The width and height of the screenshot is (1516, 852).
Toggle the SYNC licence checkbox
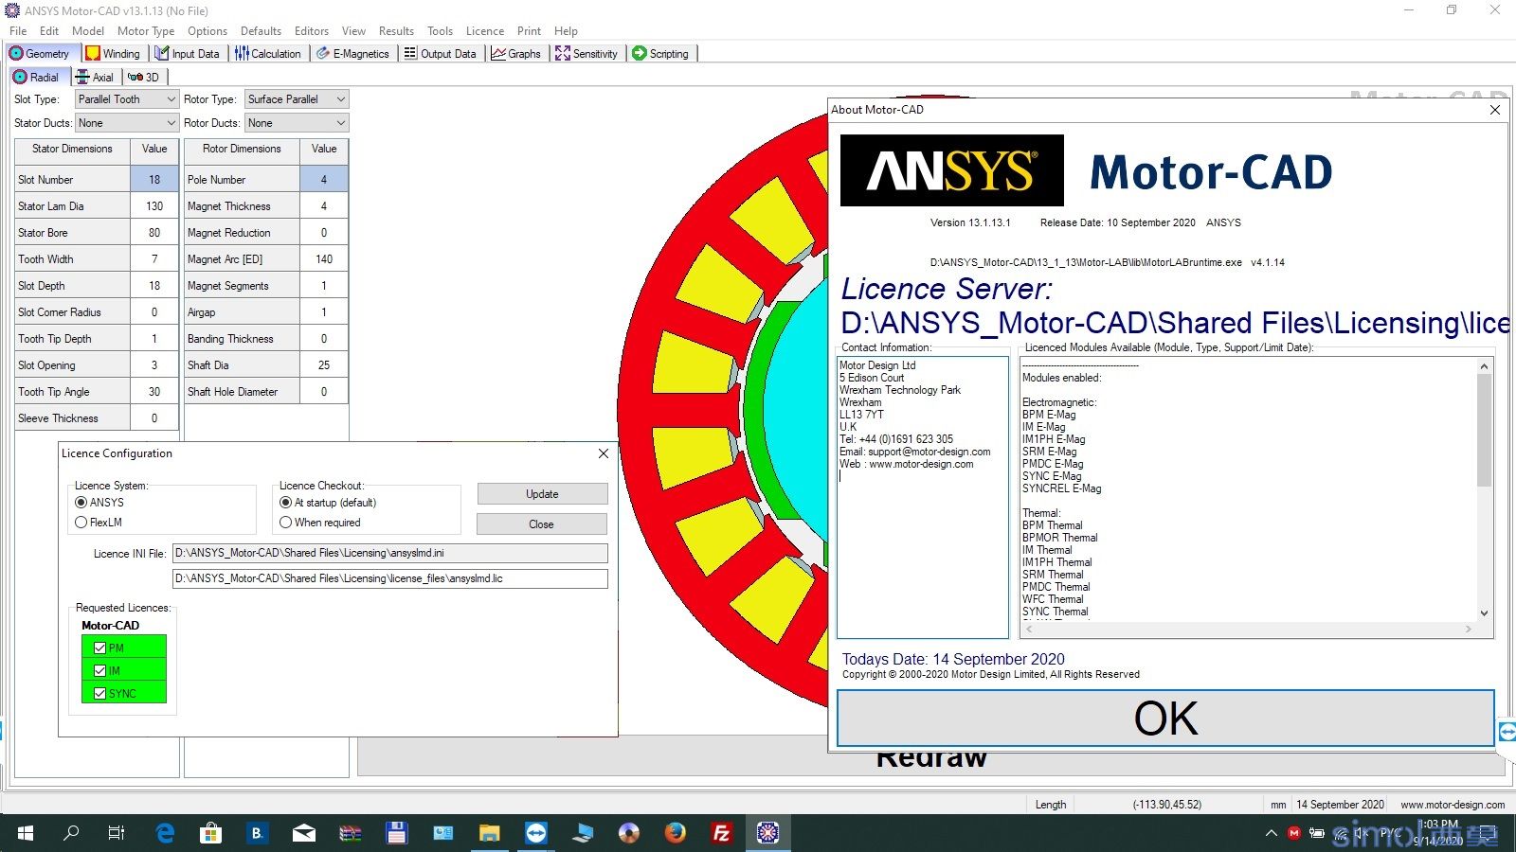[x=100, y=694]
